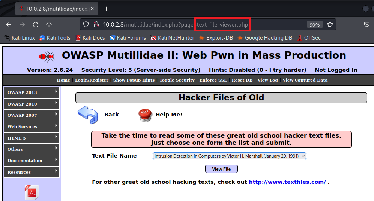Open the Pocket save icon
This screenshot has width=374, height=201.
[x=367, y=24]
